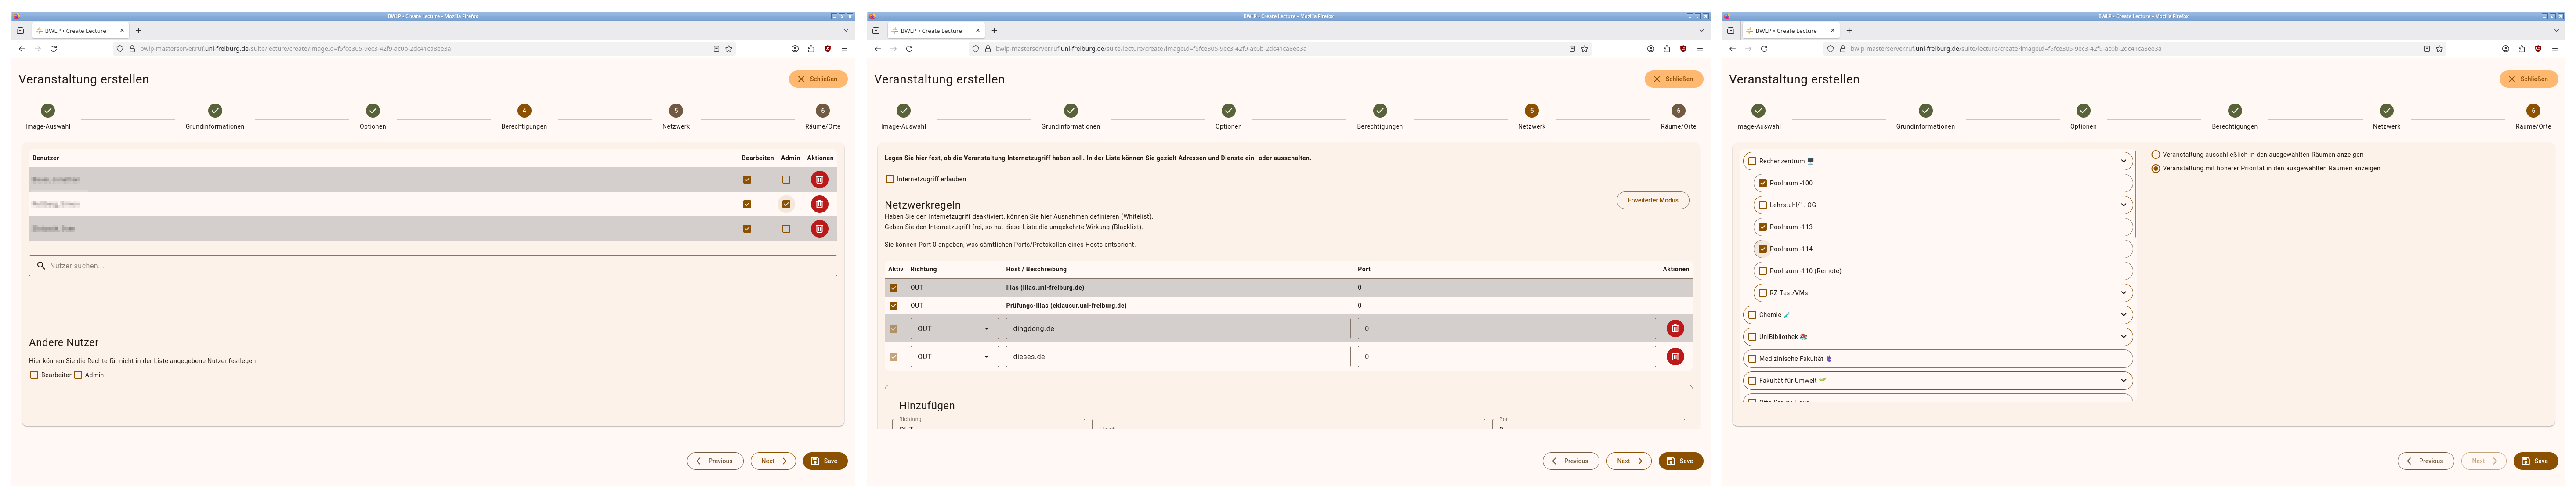Expand the UniBibliothek room group
Image resolution: width=2576 pixels, height=497 pixels.
coord(2123,337)
